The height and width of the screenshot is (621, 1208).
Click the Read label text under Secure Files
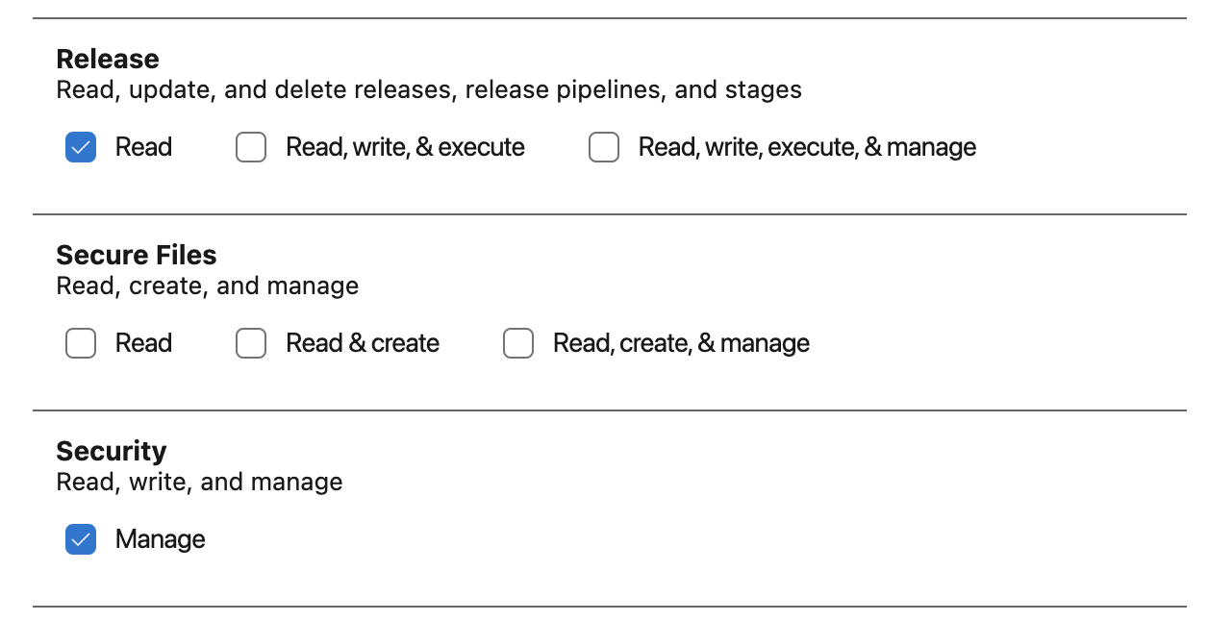(x=143, y=343)
